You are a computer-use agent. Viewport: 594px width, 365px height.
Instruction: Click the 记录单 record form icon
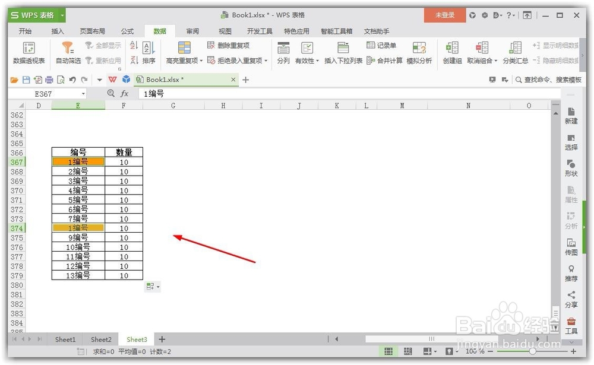383,45
